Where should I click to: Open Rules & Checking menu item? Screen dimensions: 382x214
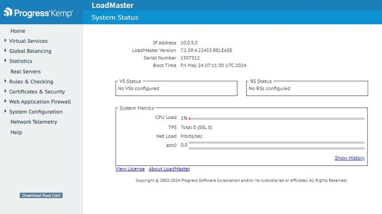pyautogui.click(x=31, y=81)
